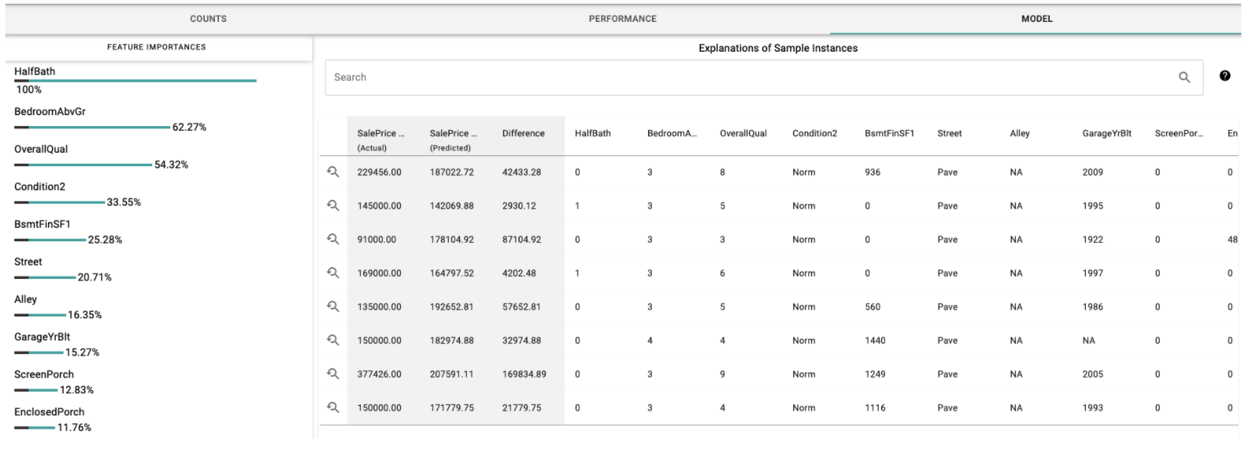Sort by HalfBath column header
This screenshot has width=1246, height=452.
[x=592, y=133]
